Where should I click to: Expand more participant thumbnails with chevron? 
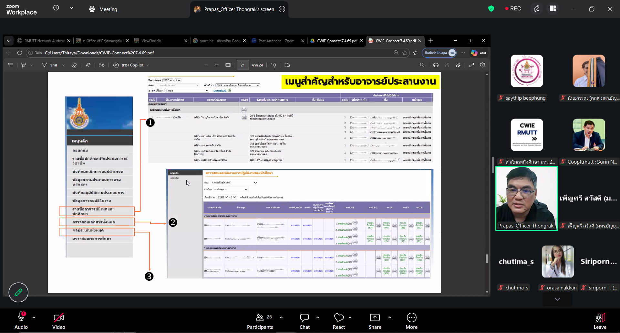click(557, 299)
